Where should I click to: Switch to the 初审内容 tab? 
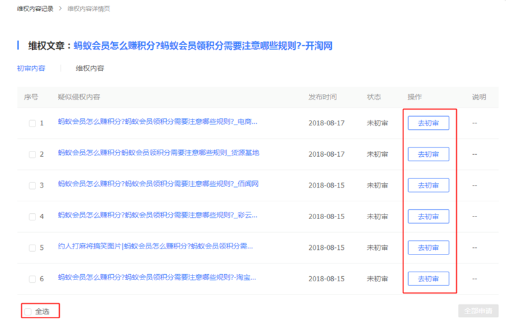[31, 68]
